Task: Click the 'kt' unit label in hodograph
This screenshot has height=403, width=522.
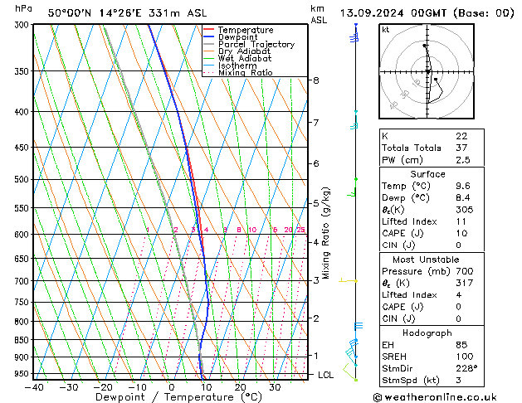Action: (x=386, y=30)
